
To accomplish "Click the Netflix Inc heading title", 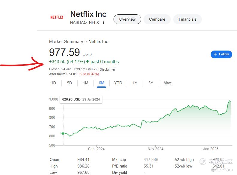I will 88,14.
